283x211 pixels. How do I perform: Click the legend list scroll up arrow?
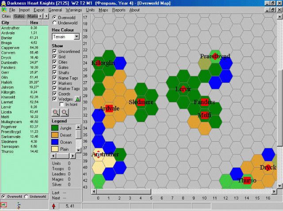point(78,127)
